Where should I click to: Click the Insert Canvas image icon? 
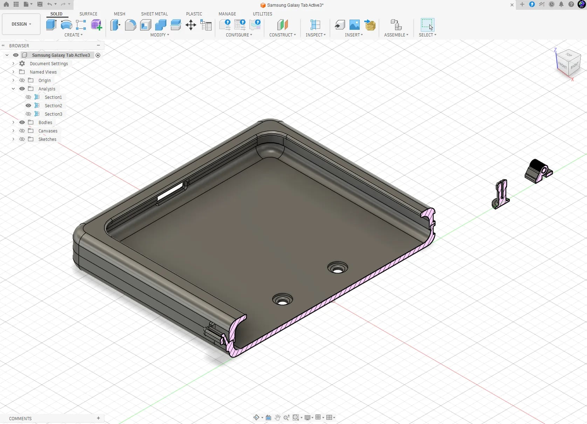pos(354,25)
